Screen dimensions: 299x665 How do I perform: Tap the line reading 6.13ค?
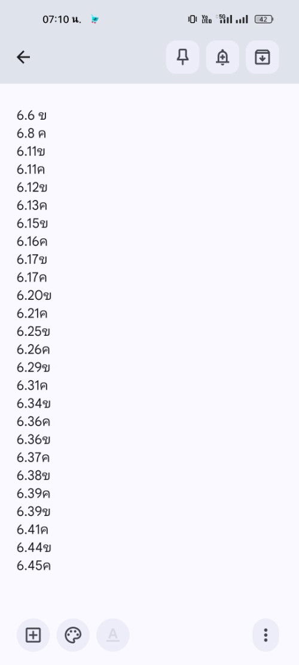pyautogui.click(x=32, y=206)
